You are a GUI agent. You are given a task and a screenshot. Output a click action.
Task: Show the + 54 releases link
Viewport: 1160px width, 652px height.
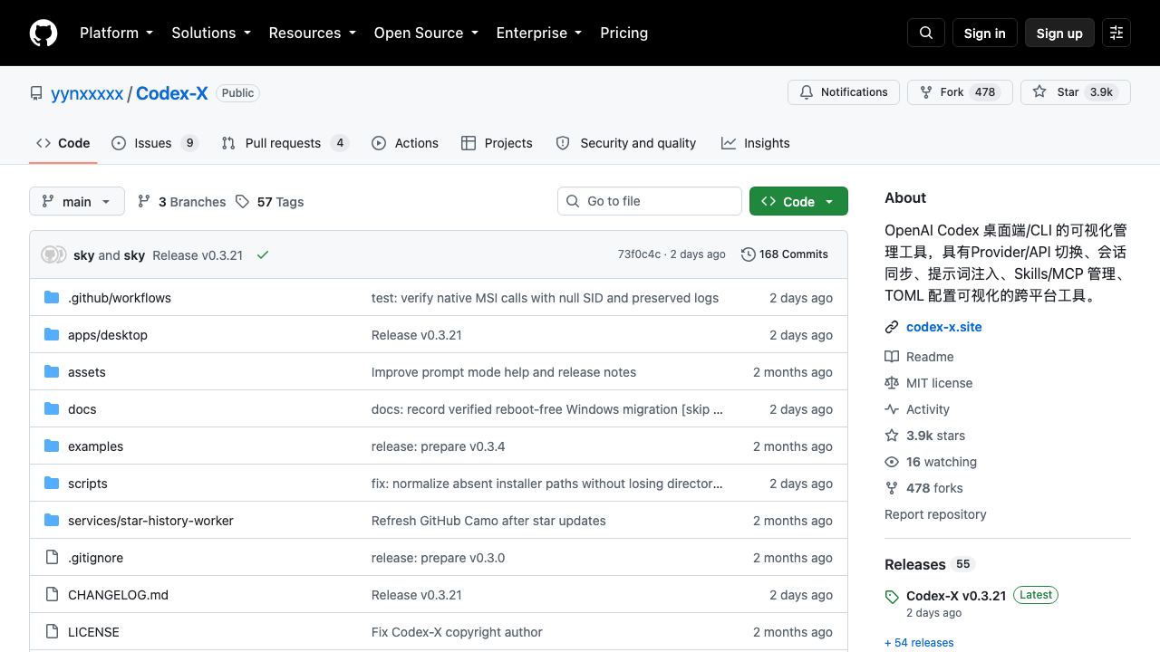pos(919,643)
